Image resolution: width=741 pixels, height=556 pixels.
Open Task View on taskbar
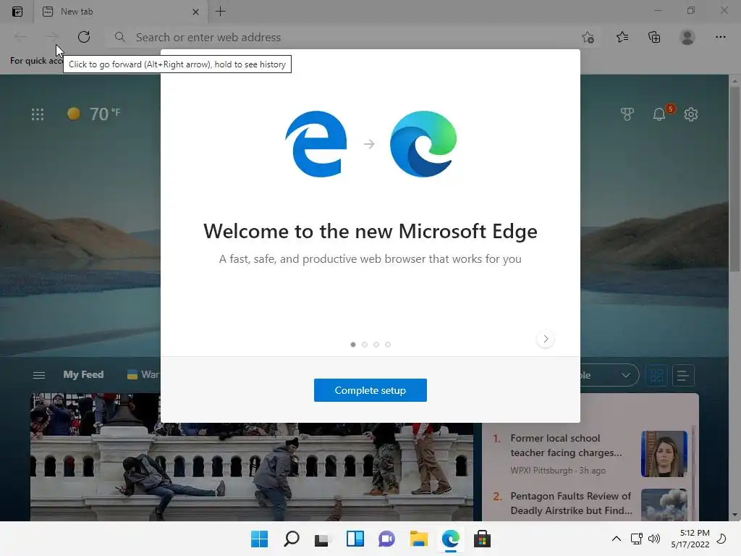(323, 539)
